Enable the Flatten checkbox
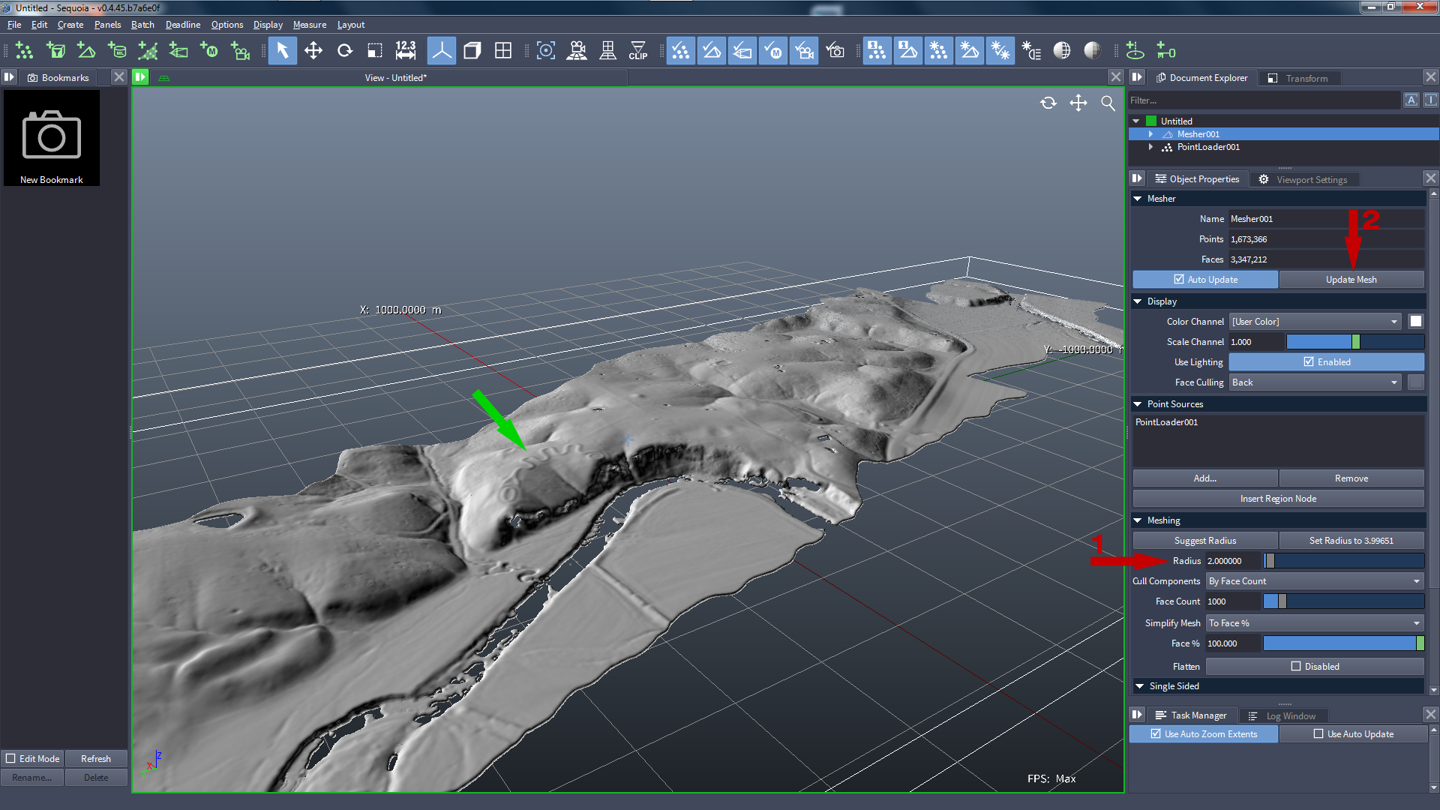The width and height of the screenshot is (1440, 810). pyautogui.click(x=1296, y=667)
